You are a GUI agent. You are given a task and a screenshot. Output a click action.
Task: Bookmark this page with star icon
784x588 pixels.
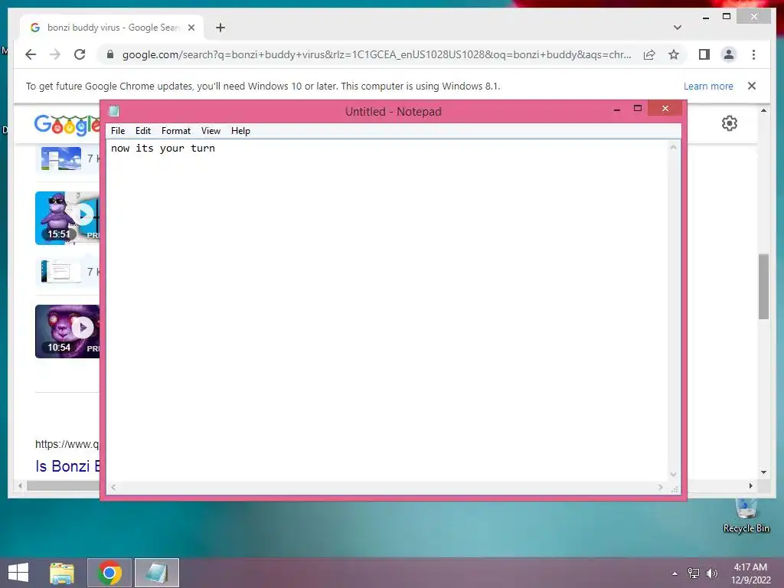(x=674, y=54)
